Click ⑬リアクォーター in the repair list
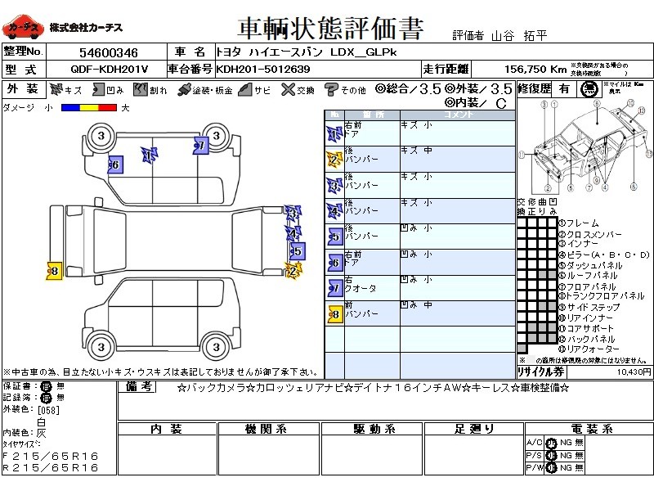This screenshot has width=654, height=491. point(589,349)
